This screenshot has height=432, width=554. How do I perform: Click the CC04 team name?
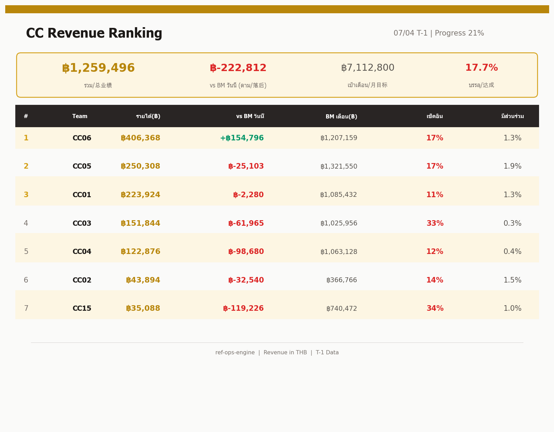pyautogui.click(x=82, y=252)
